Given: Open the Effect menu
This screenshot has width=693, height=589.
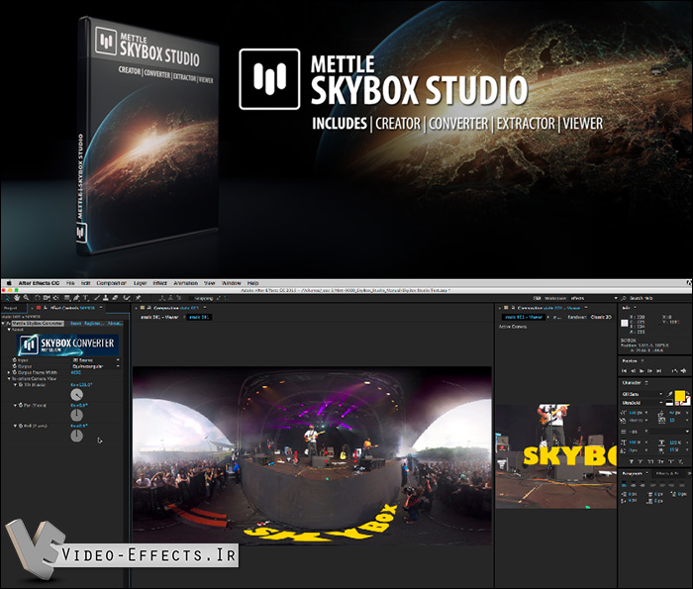Looking at the screenshot, I should point(160,283).
